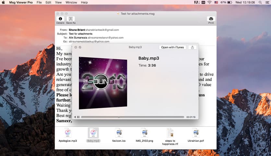Open the Window menu

[71, 2]
